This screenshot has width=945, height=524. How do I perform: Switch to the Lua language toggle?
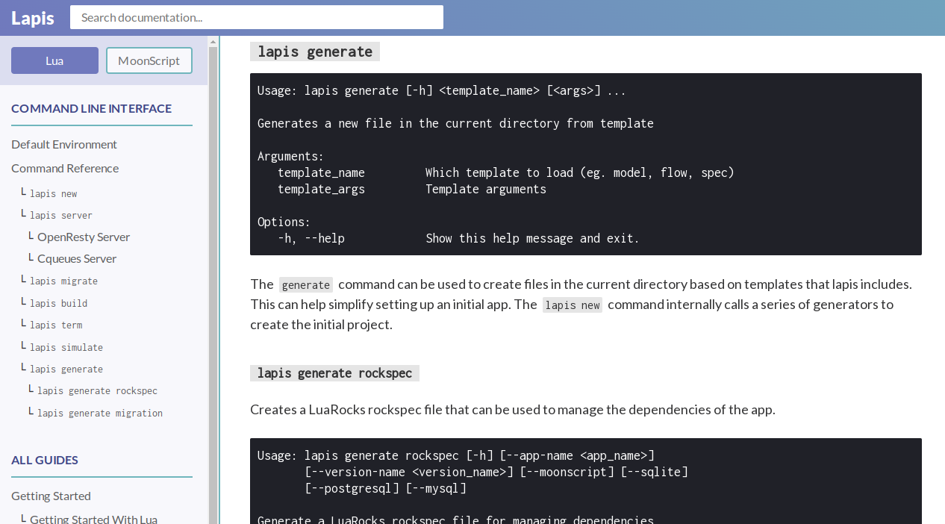(x=54, y=60)
